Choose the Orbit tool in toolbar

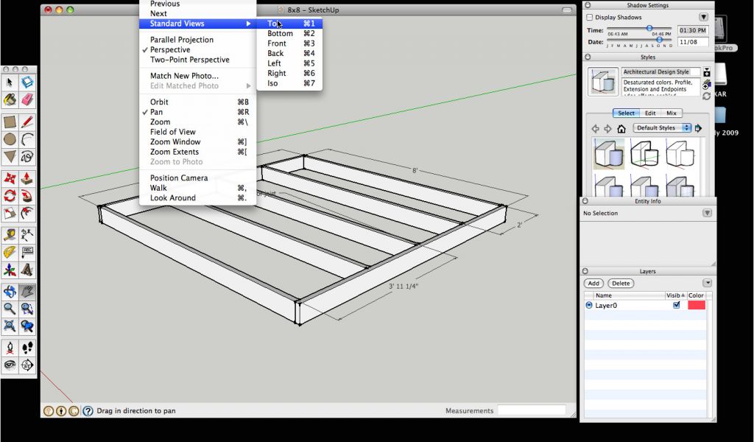(x=10, y=292)
